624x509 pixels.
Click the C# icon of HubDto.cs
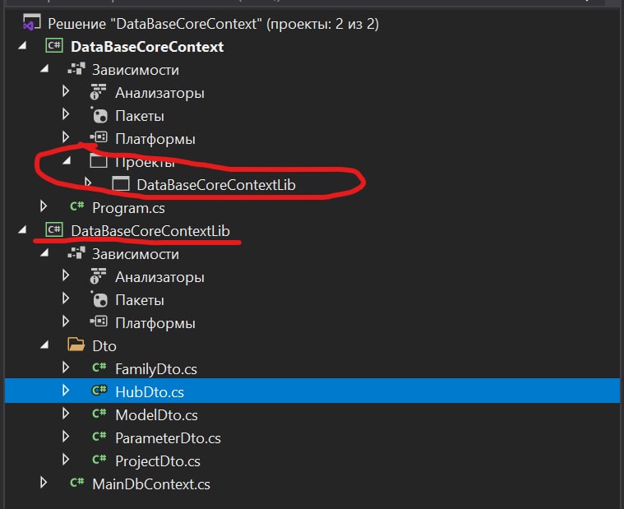(99, 391)
